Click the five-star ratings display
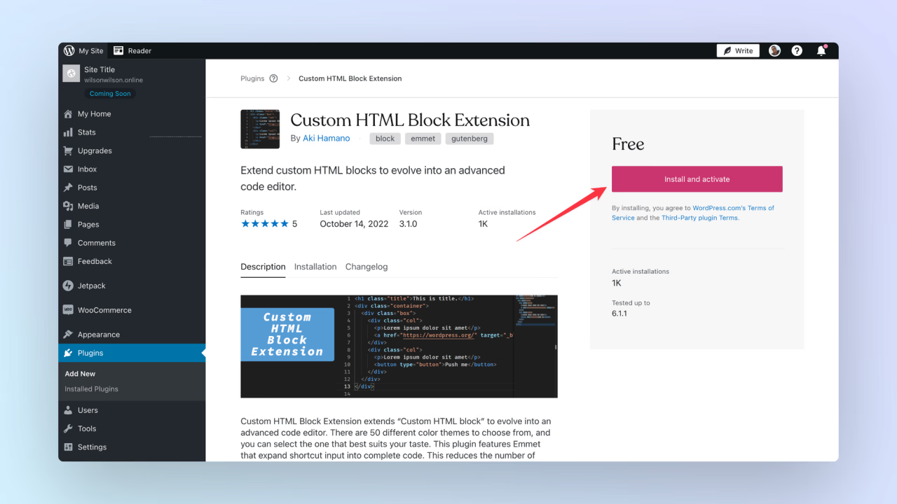The height and width of the screenshot is (504, 897). tap(265, 224)
